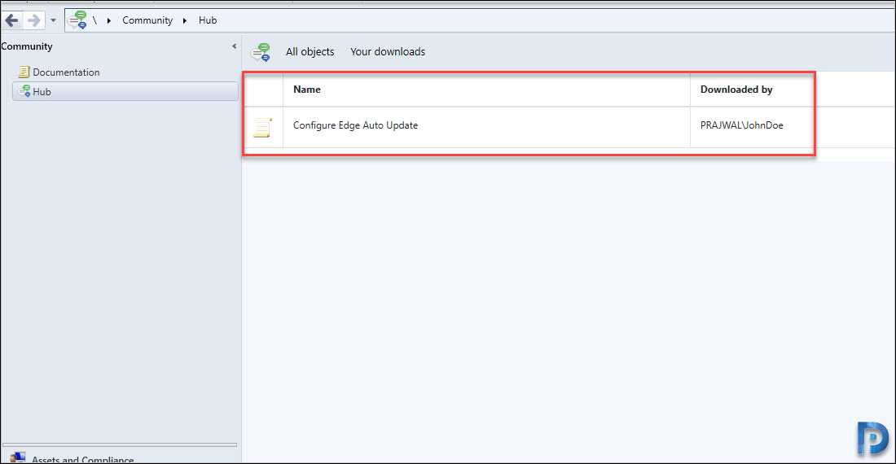Switch to the All objects tab
The width and height of the screenshot is (896, 464).
[x=310, y=52]
